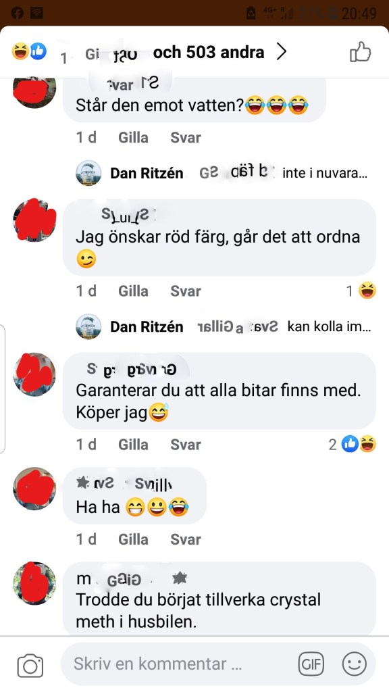389x692 pixels.
Task: Open the camera icon to attach photo
Action: [30, 665]
